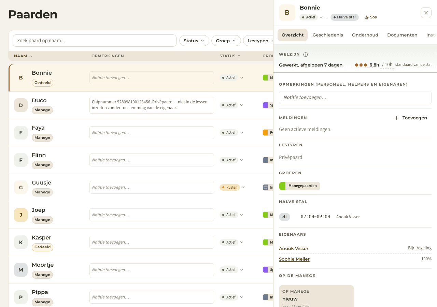
Task: Click Duco's purple group color swatch
Action: point(265,105)
